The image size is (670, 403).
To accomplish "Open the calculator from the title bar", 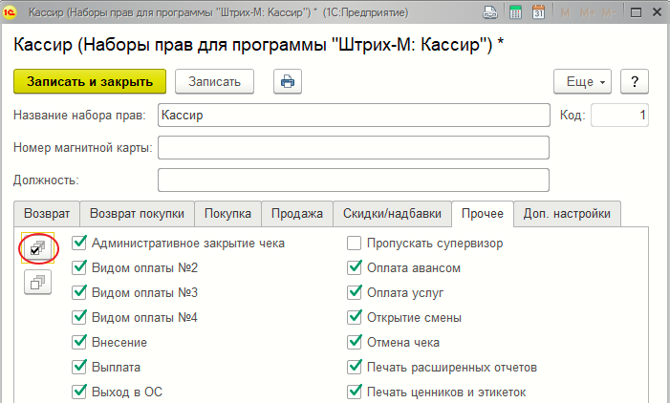I will tap(515, 13).
